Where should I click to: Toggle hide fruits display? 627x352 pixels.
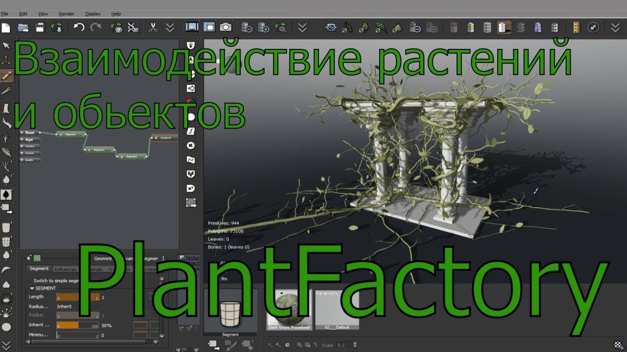398,27
